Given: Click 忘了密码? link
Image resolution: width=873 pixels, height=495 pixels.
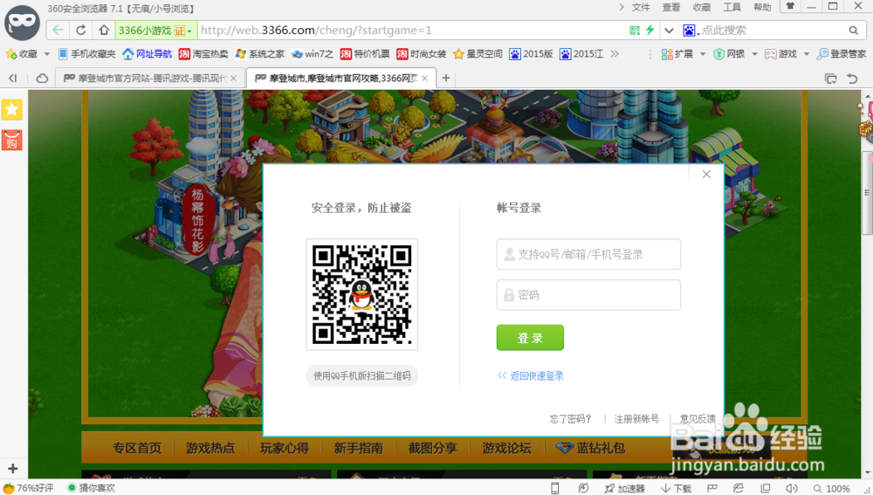Looking at the screenshot, I should (x=570, y=419).
